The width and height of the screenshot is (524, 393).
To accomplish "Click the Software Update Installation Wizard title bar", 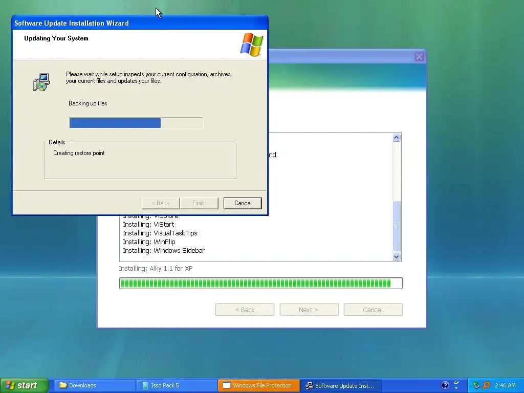I will click(140, 23).
